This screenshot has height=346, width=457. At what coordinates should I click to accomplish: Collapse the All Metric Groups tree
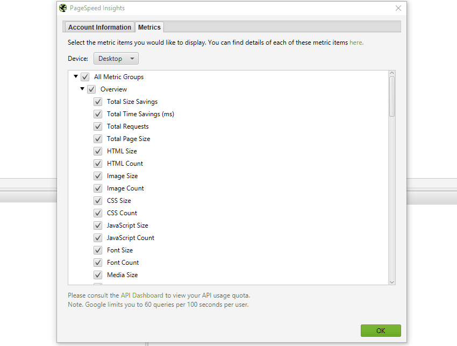pyautogui.click(x=76, y=76)
